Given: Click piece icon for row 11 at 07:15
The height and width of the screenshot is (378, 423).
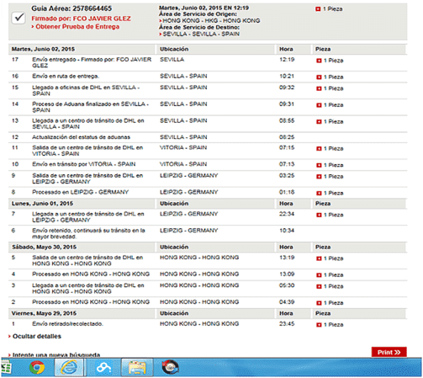Looking at the screenshot, I should pos(319,149).
